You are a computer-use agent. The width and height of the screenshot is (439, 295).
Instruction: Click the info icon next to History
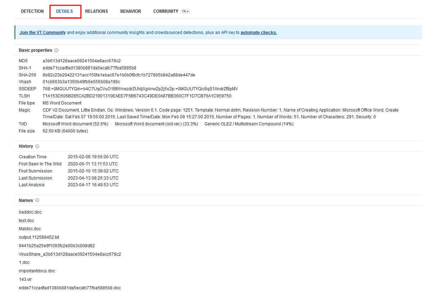coord(37,146)
